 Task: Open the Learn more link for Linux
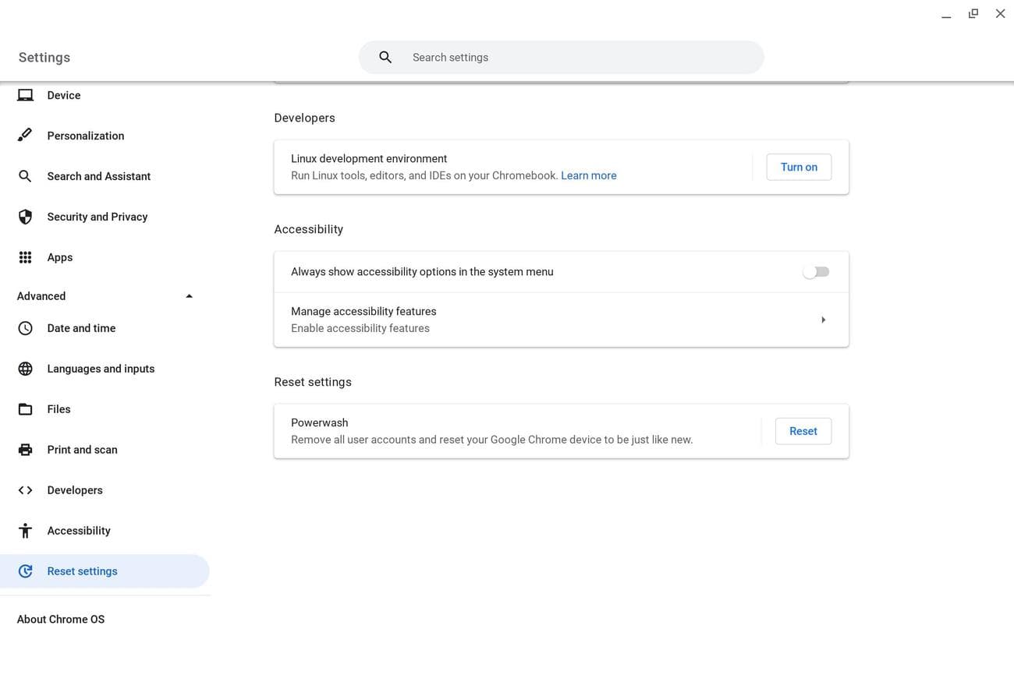588,175
